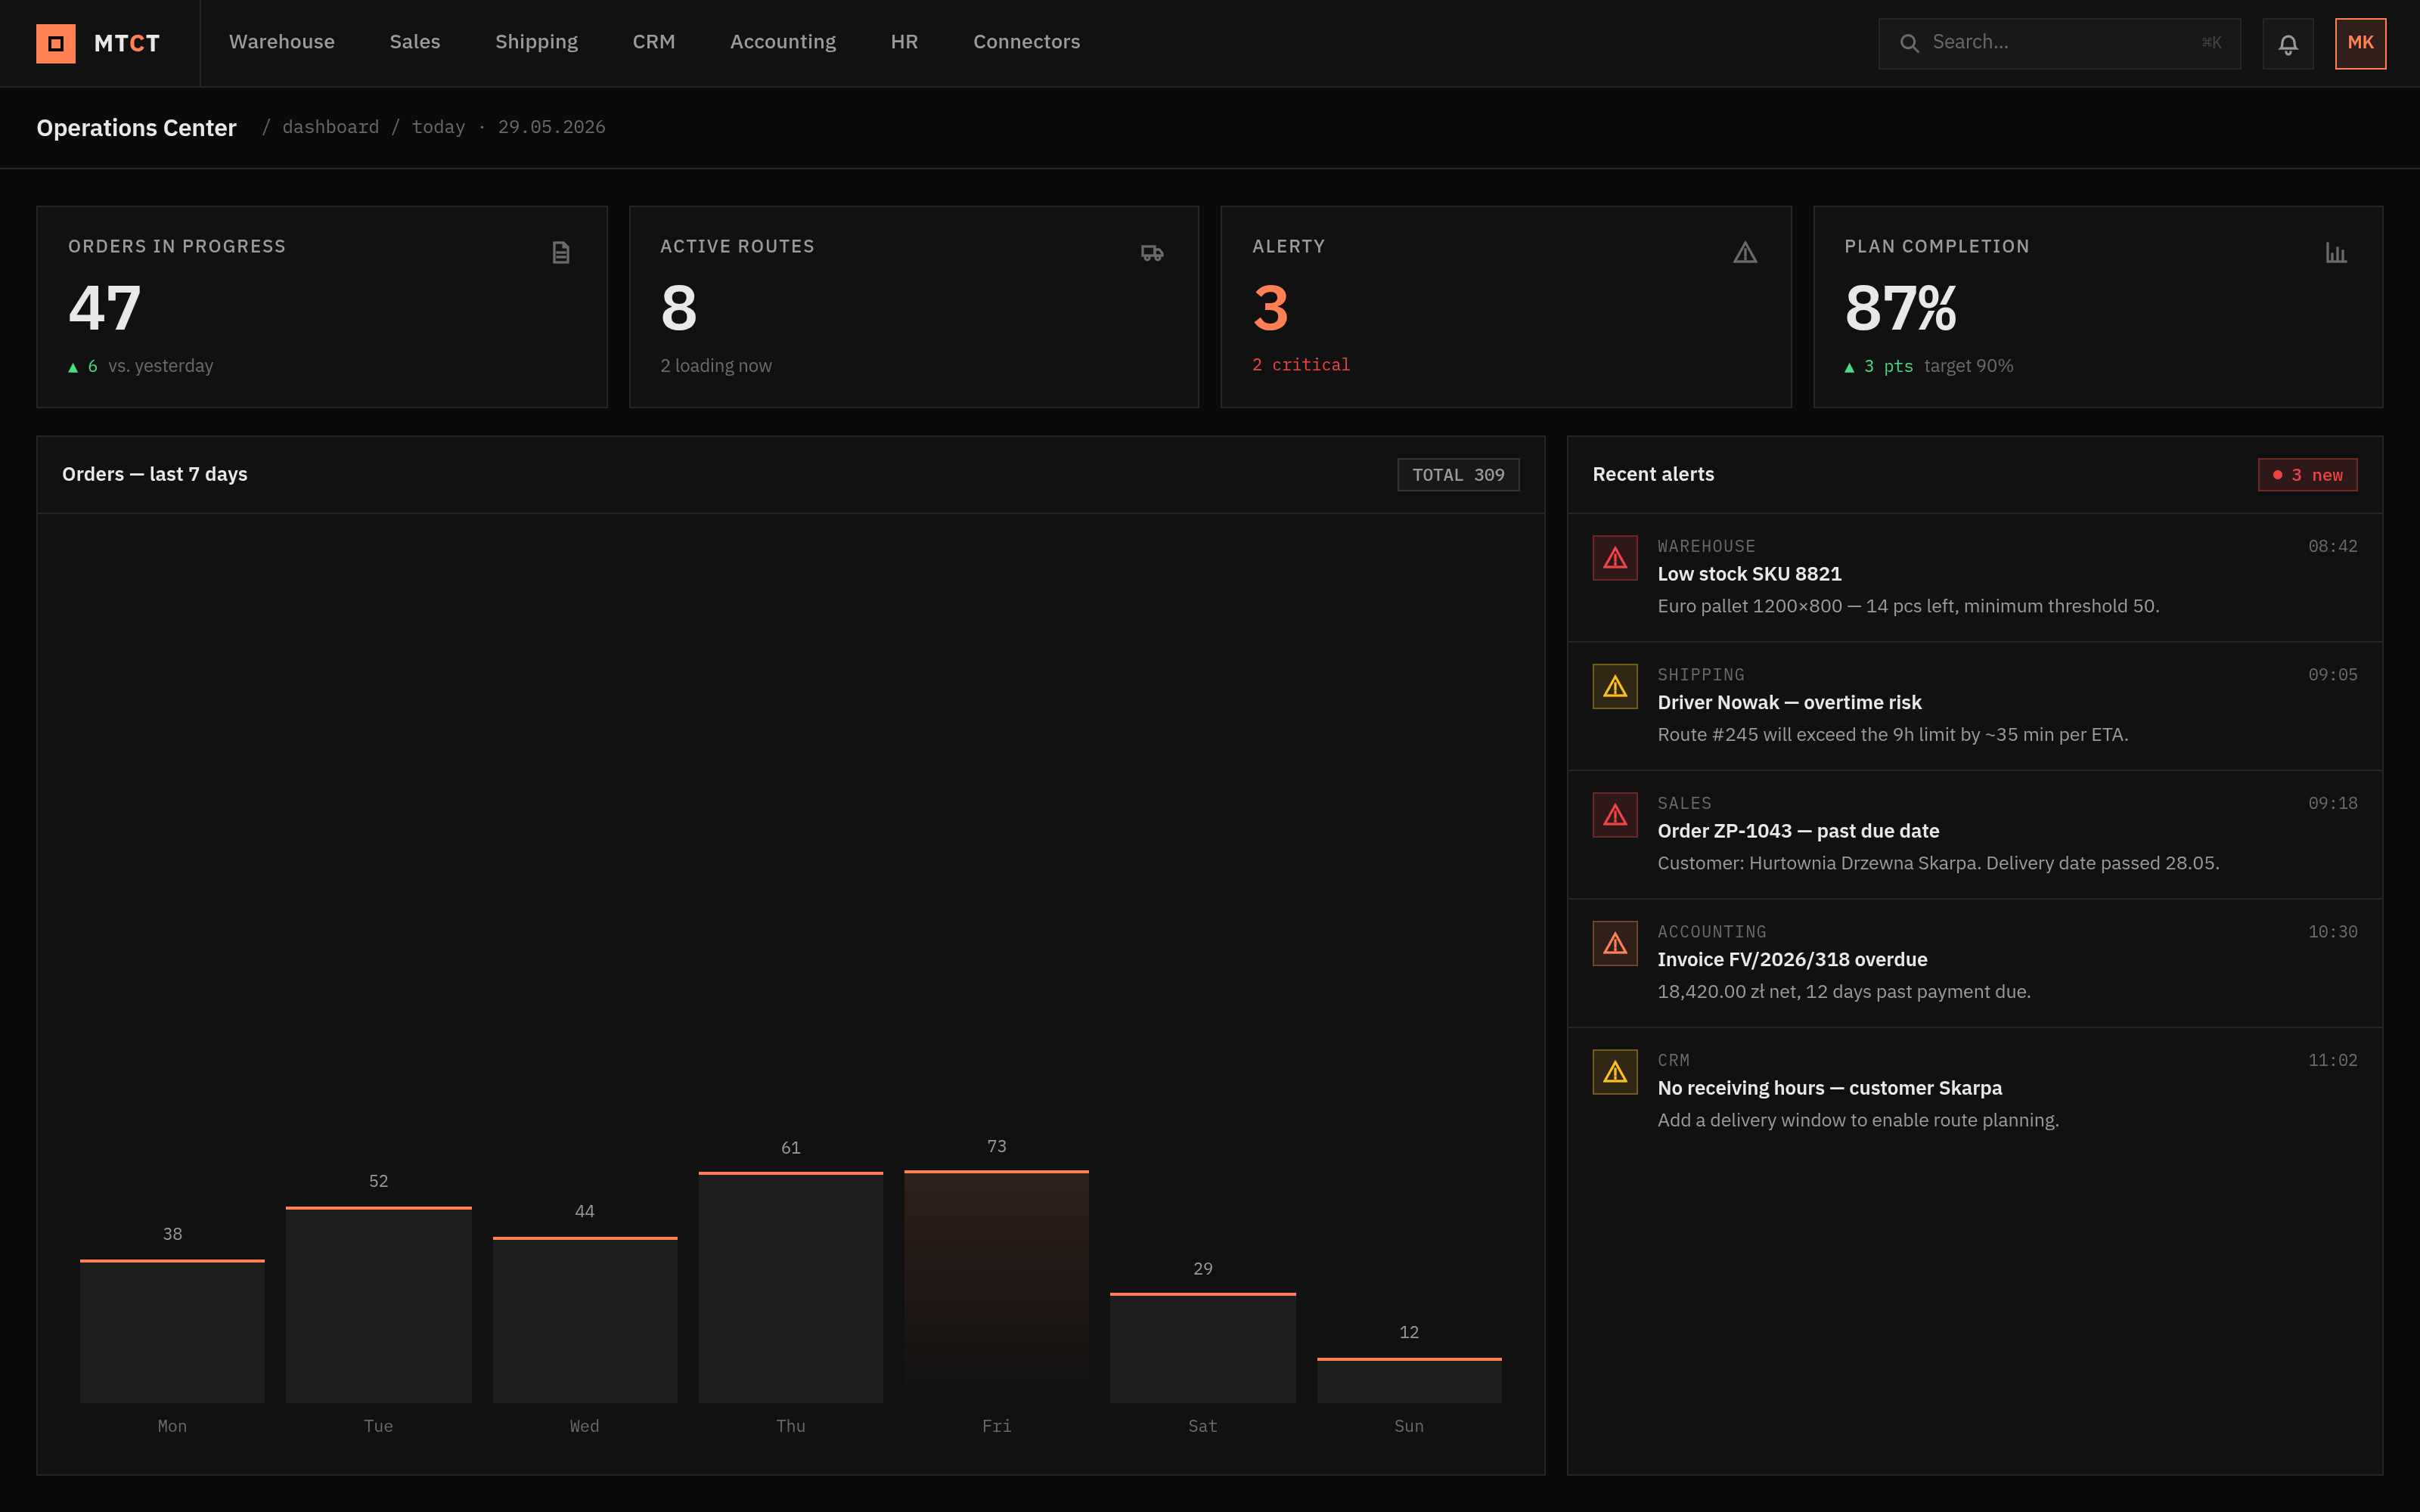Open the Accounting menu
2420x1512 pixels.
pyautogui.click(x=783, y=42)
